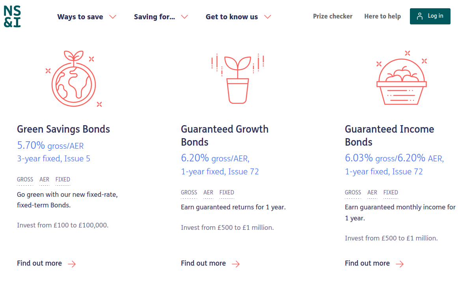
Task: Click arrow beside Growth Bonds Find out more
Action: point(236,264)
